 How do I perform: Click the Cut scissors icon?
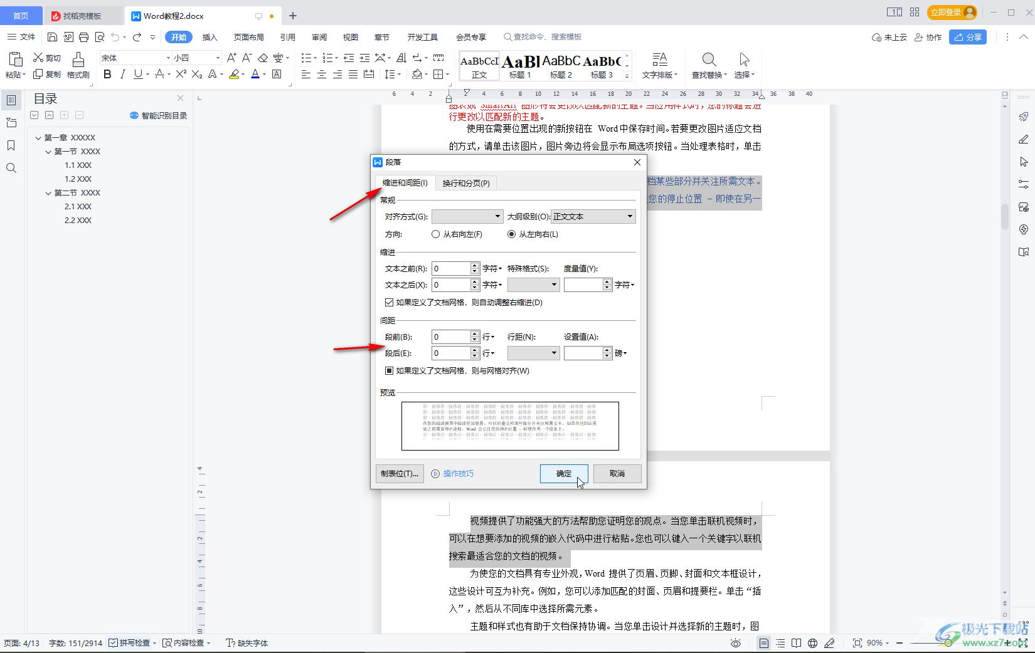[38, 58]
